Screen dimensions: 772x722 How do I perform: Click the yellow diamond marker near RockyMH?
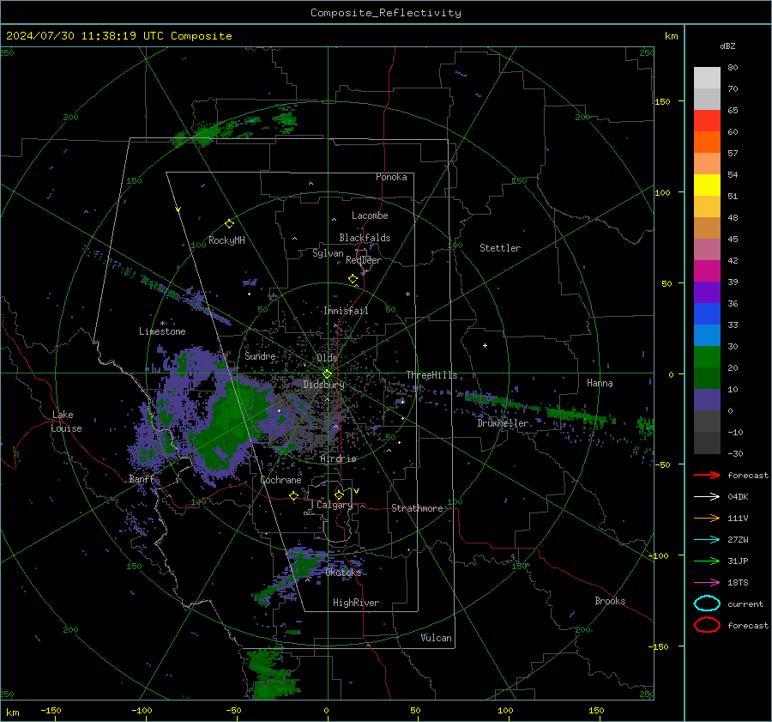click(229, 224)
